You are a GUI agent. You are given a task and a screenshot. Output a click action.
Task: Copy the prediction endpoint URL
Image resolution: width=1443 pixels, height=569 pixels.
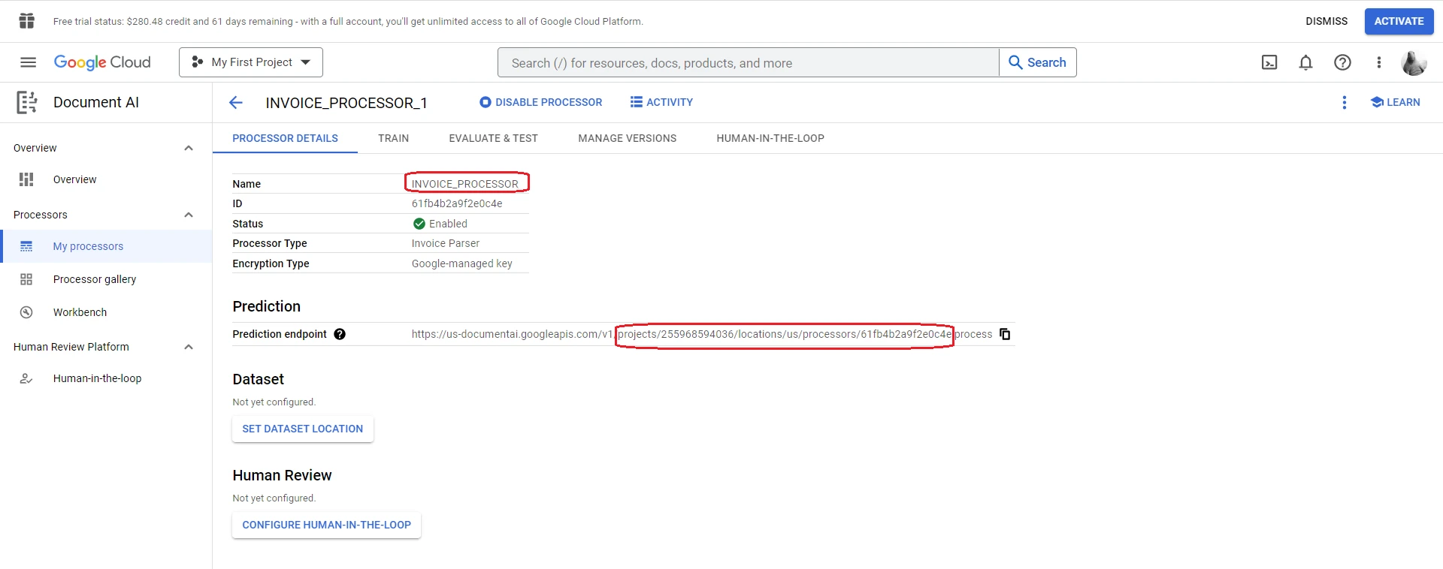click(1005, 334)
